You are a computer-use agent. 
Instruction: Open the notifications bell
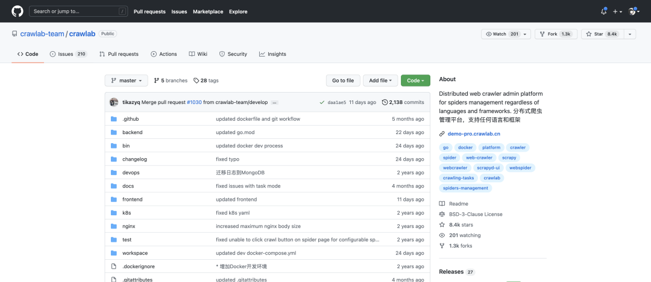click(604, 11)
